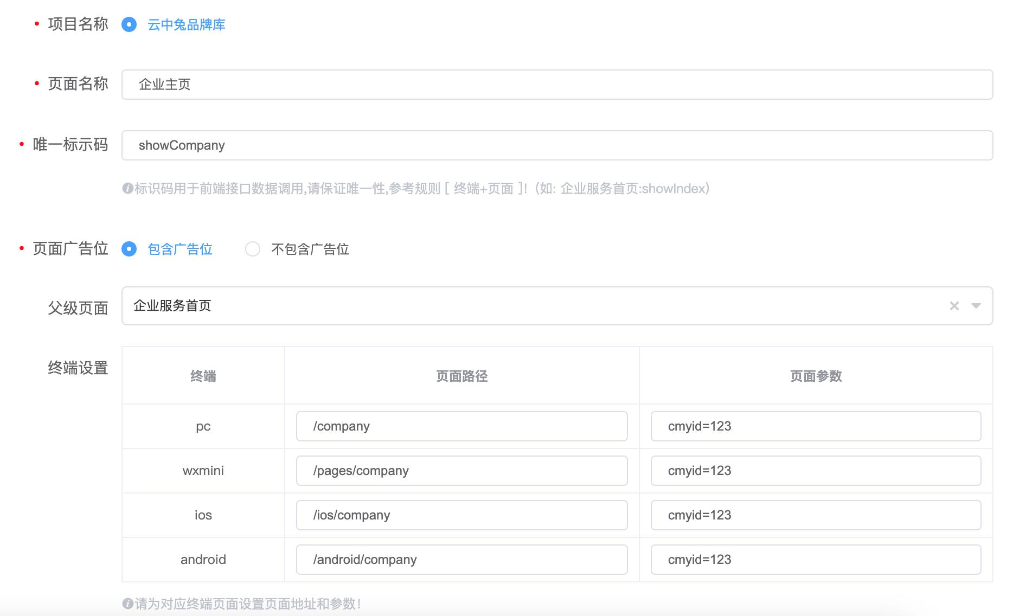Edit the android path /android/company
This screenshot has width=1013, height=616.
(x=461, y=560)
